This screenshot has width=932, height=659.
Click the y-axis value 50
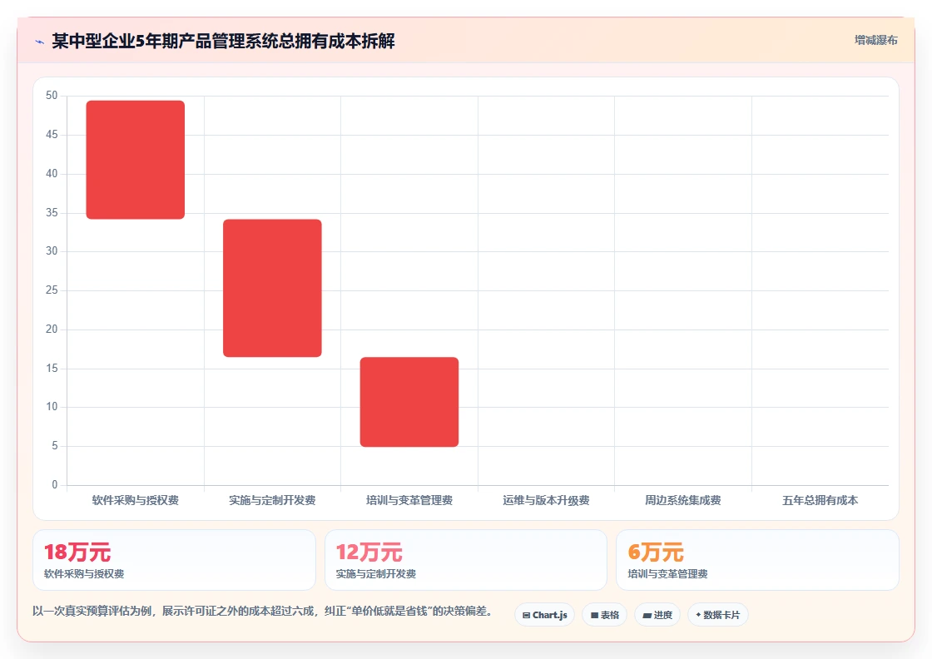click(52, 96)
